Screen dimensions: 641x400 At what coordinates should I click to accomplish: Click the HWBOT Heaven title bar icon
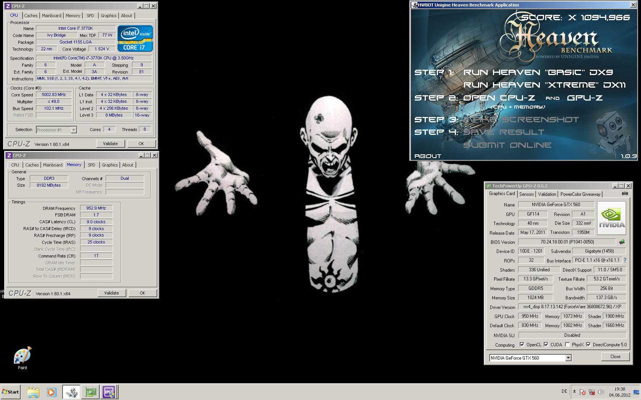coord(414,5)
